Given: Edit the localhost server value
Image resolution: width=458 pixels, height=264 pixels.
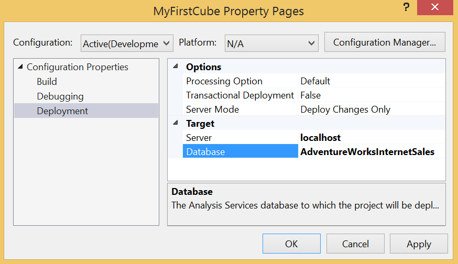Looking at the screenshot, I should (321, 138).
